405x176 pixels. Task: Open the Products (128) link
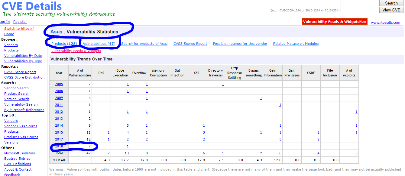(64, 44)
